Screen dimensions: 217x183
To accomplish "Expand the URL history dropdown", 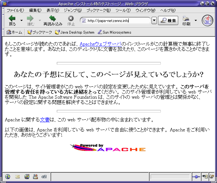I will coord(154,20).
